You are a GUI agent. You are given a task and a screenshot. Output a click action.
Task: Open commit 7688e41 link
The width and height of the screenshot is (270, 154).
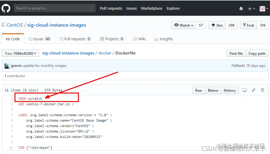point(238,66)
